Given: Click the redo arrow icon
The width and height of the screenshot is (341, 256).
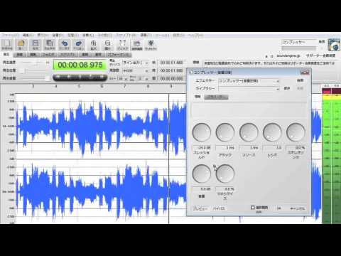Looking at the screenshot, I should (x=78, y=45).
